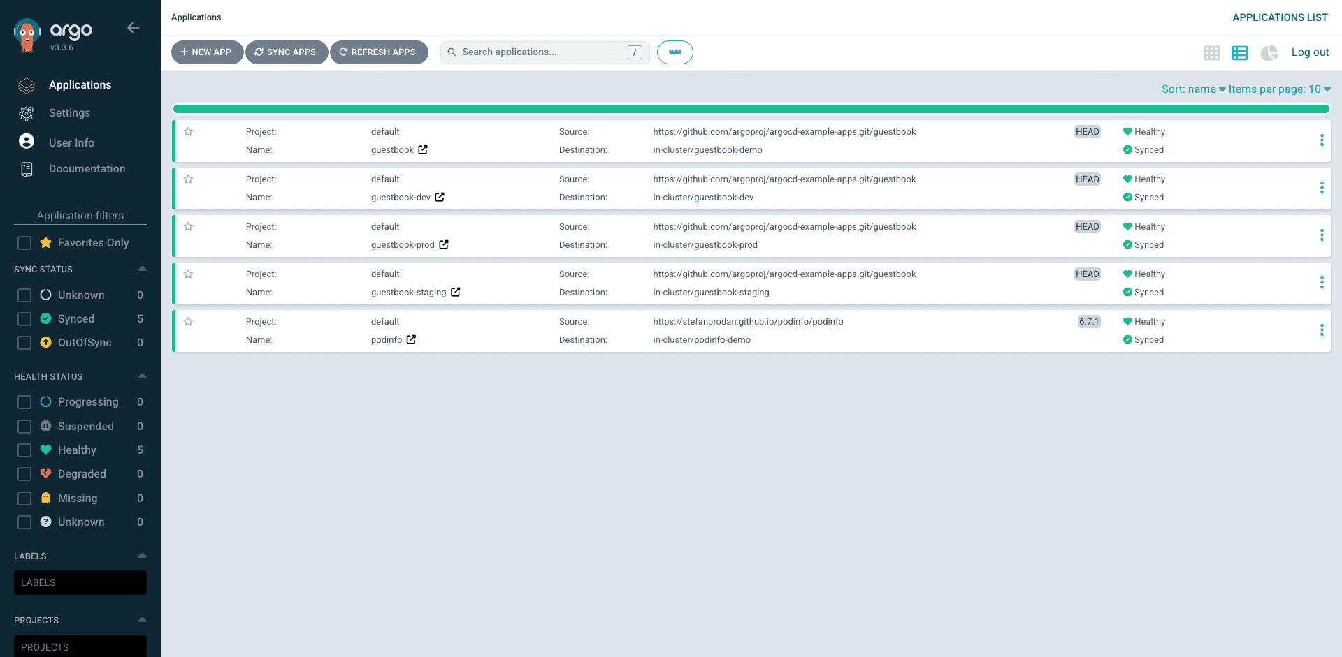This screenshot has width=1342, height=657.
Task: Open podinfo repository in a new tab
Action: click(412, 339)
